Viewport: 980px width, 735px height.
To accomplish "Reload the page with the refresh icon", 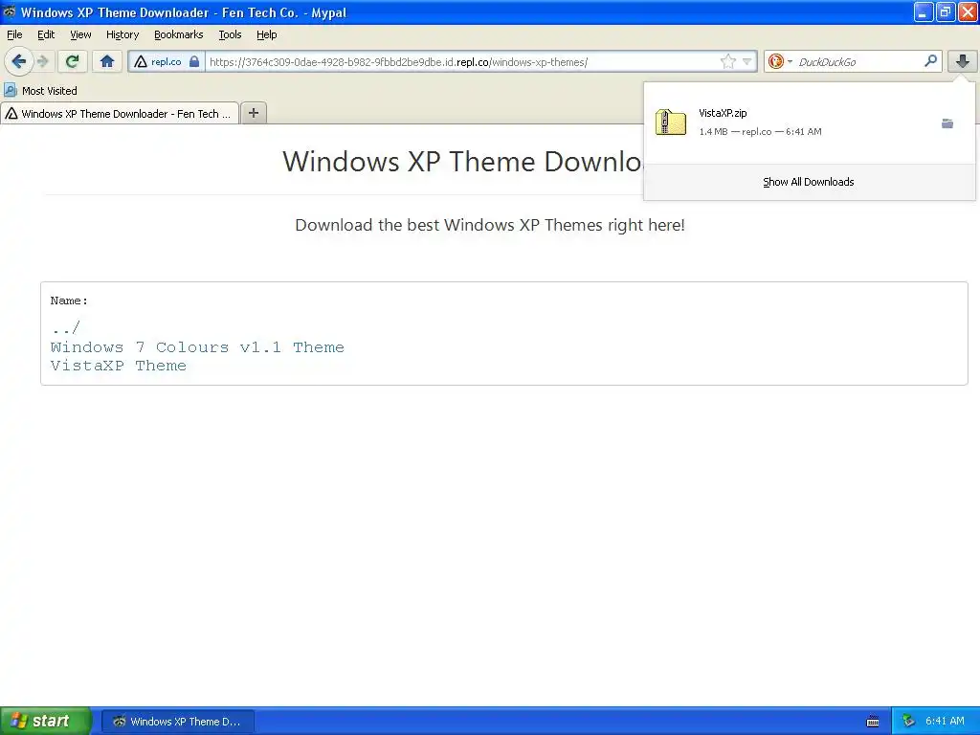I will [73, 61].
